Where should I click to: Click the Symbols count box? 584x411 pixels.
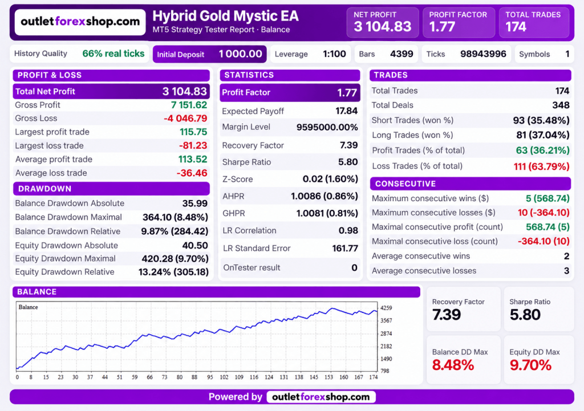coord(544,54)
